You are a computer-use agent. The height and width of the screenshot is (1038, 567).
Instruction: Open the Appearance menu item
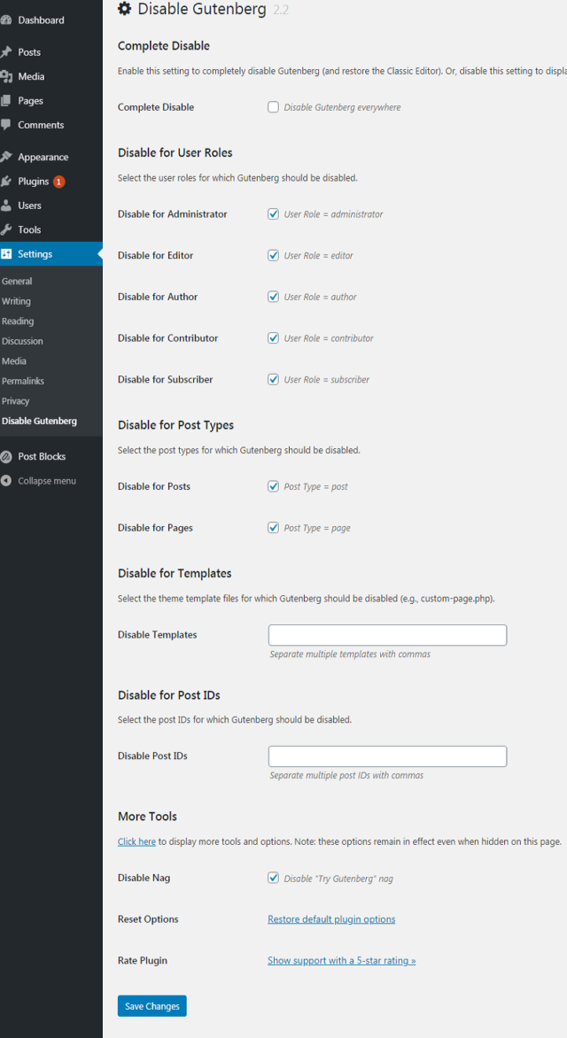(51, 157)
